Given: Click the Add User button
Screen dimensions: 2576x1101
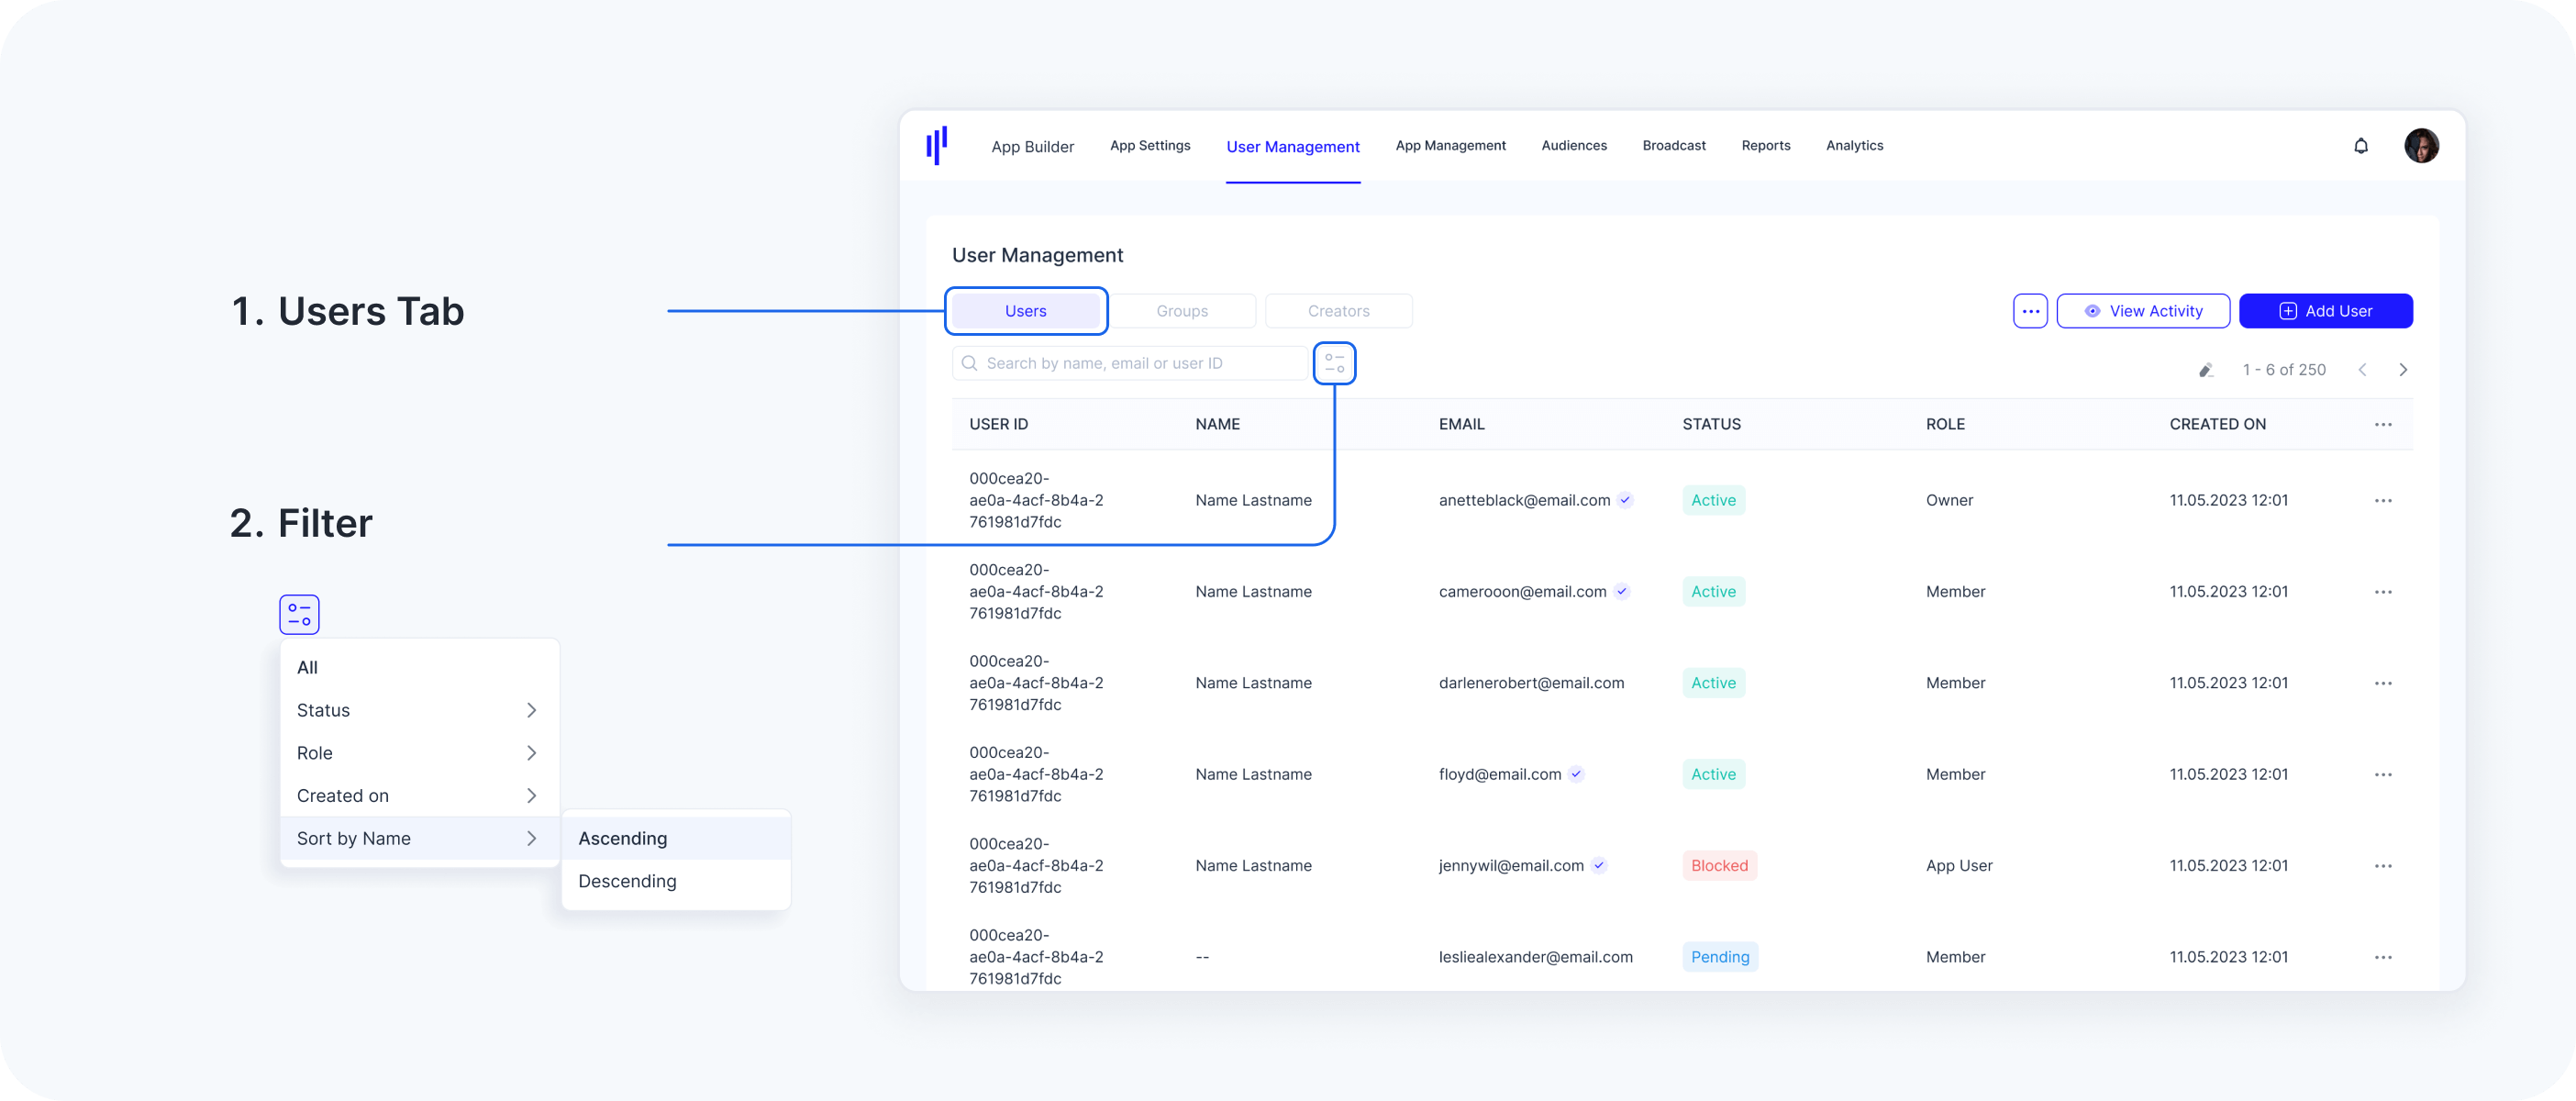Looking at the screenshot, I should (x=2325, y=311).
